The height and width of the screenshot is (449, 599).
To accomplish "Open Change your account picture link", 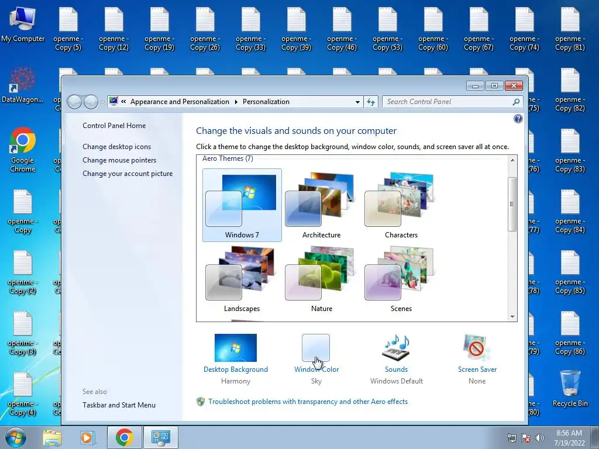I will click(128, 173).
